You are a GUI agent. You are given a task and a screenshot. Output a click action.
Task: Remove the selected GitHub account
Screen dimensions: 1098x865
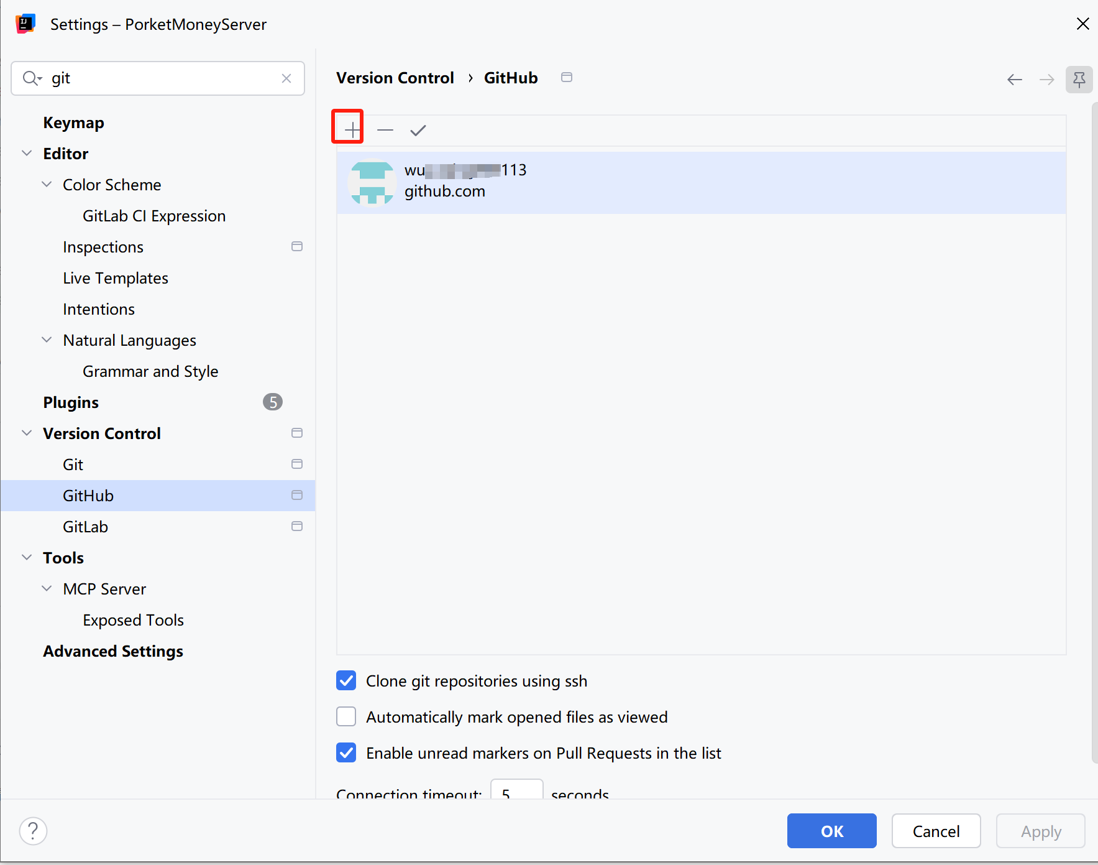[385, 130]
